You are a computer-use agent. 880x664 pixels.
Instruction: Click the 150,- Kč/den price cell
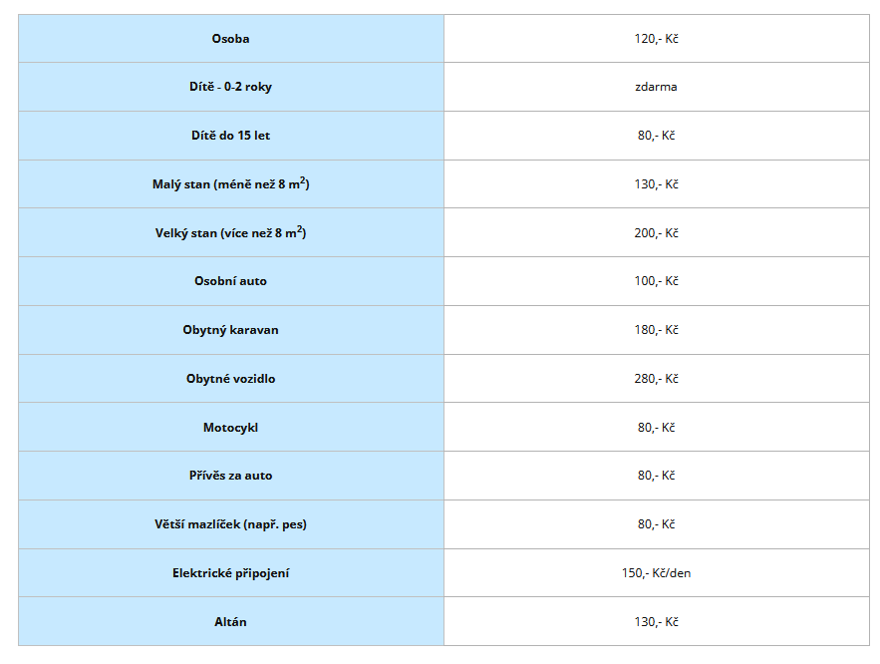point(656,573)
